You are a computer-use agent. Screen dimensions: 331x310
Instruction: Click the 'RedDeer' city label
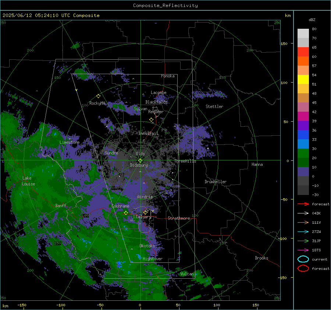[156, 112]
